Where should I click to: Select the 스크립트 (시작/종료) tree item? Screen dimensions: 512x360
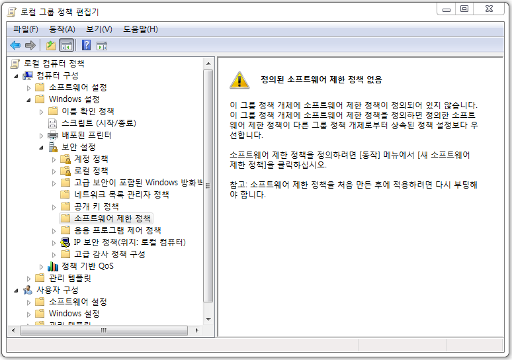coord(99,123)
